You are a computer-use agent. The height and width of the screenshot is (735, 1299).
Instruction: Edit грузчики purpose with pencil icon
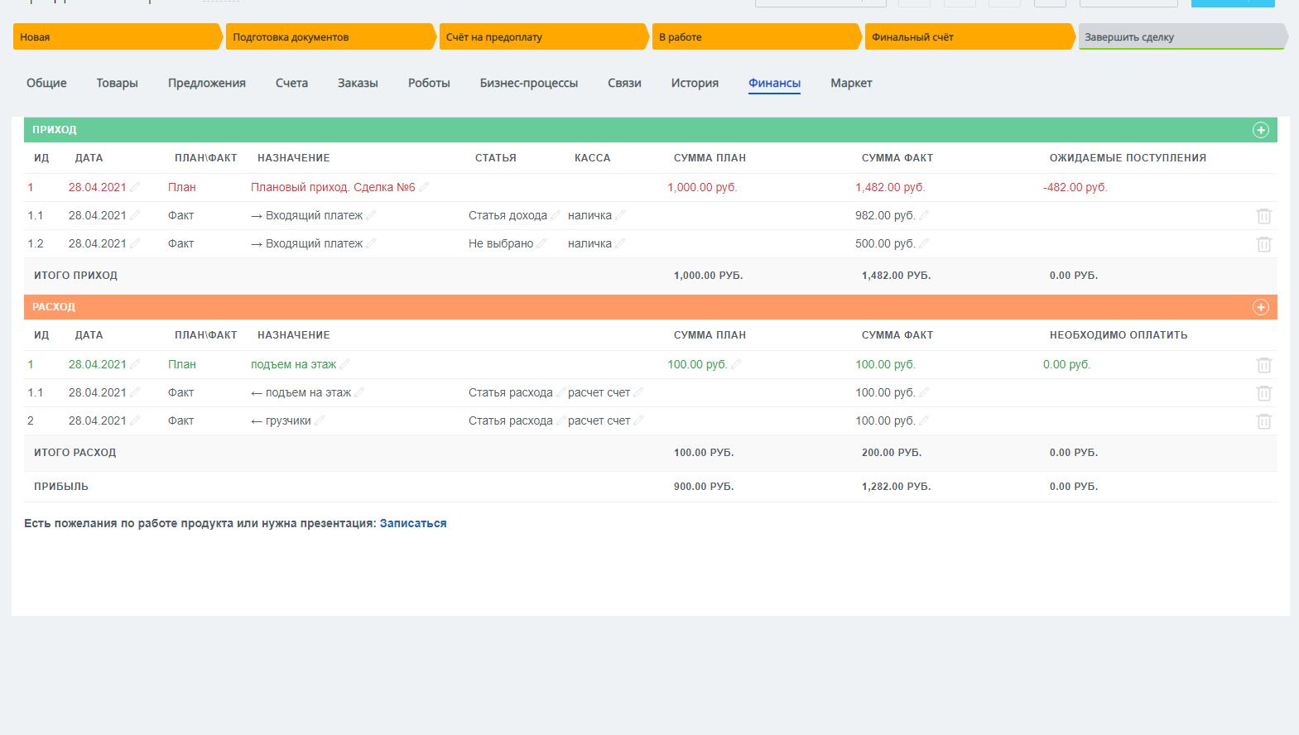tap(320, 421)
